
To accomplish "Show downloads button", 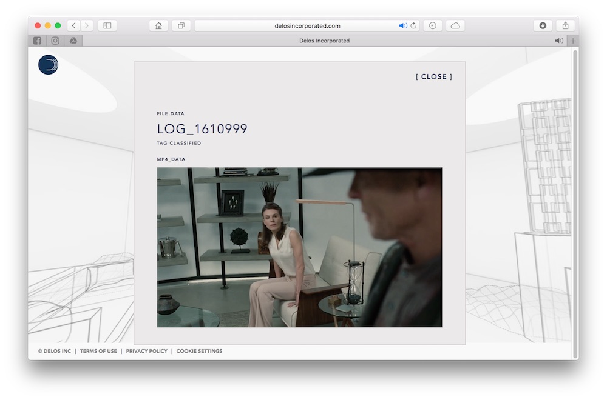I will tap(543, 25).
